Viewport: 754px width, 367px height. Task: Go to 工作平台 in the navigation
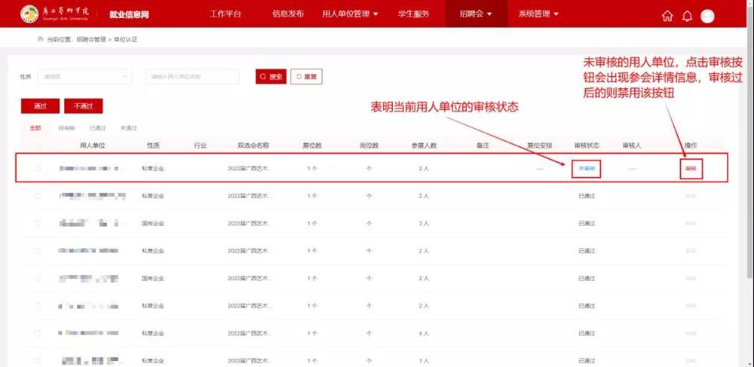(225, 14)
